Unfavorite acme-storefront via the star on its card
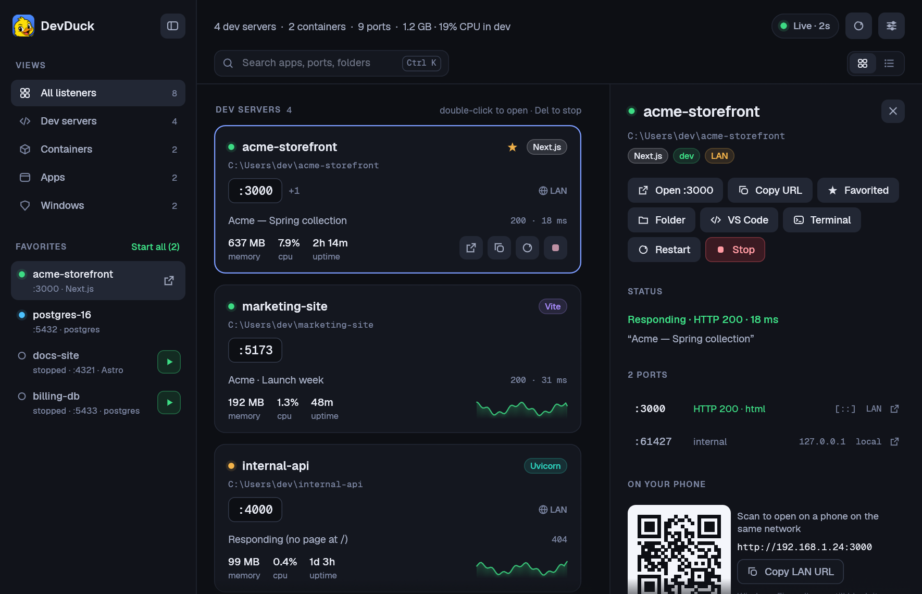Image resolution: width=922 pixels, height=594 pixels. pyautogui.click(x=513, y=147)
